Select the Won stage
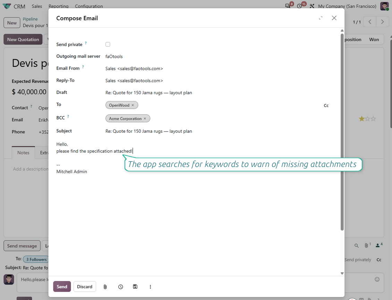392x300 pixels. (x=374, y=39)
